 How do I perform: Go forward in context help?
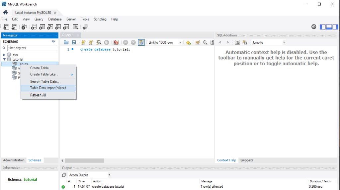228,42
